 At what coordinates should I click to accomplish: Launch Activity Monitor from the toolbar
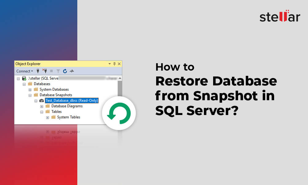(x=71, y=71)
